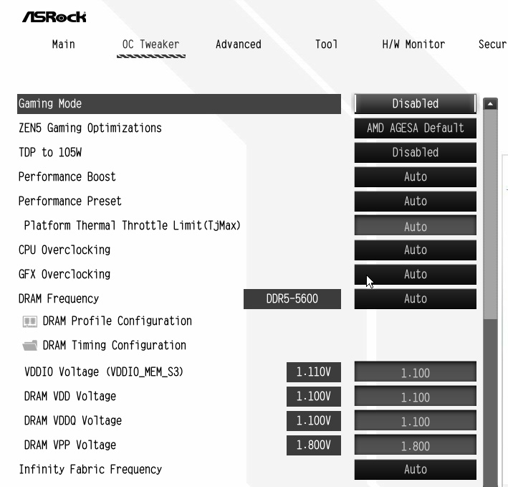Click the DRAM VDDQ Voltage 1.100 field
The width and height of the screenshot is (508, 487).
(x=416, y=421)
